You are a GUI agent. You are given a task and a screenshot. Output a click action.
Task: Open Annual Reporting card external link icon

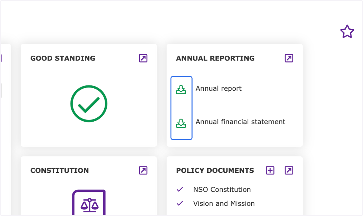pyautogui.click(x=289, y=58)
